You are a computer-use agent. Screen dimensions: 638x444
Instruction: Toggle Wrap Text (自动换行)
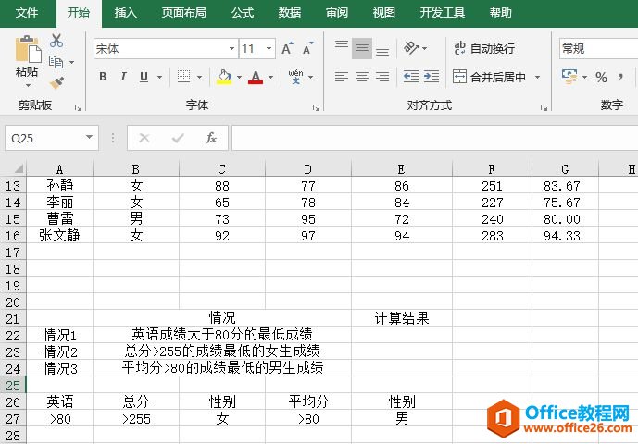(x=484, y=48)
